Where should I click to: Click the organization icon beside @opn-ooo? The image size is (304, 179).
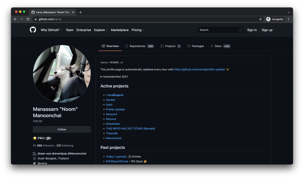click(34, 153)
